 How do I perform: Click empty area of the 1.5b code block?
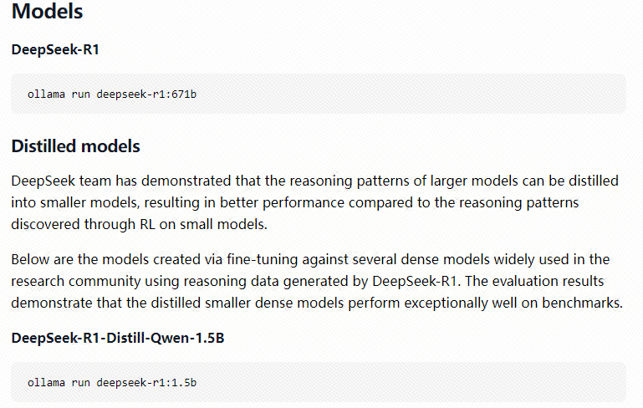point(410,383)
